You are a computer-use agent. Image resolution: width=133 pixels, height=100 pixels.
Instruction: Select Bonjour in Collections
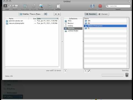tap(73, 23)
